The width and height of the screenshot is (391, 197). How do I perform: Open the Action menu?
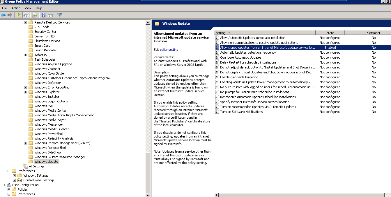(16, 8)
